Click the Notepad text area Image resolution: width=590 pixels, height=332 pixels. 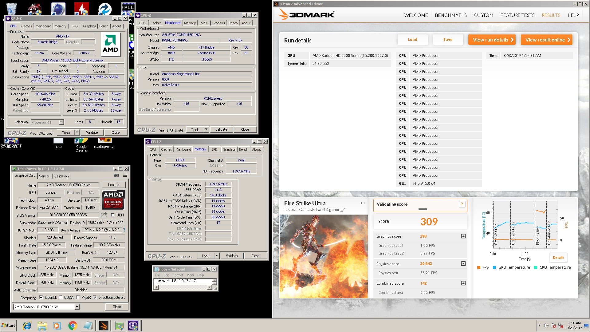point(183,282)
